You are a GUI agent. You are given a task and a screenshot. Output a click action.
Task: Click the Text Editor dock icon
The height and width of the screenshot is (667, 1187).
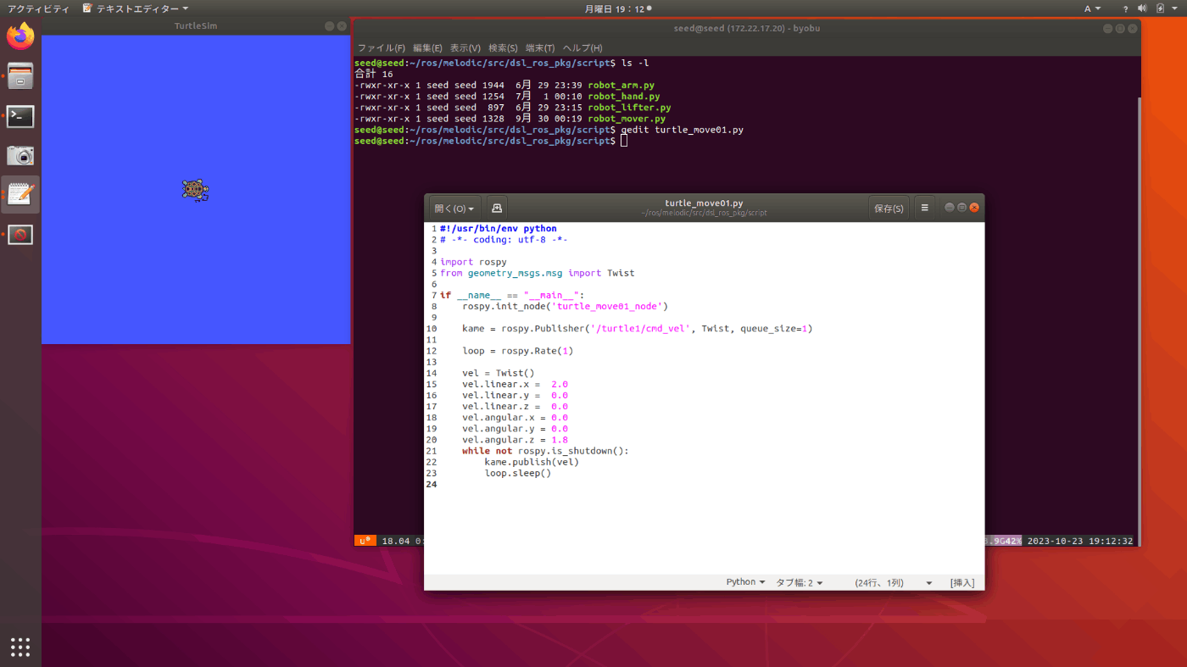coord(20,194)
